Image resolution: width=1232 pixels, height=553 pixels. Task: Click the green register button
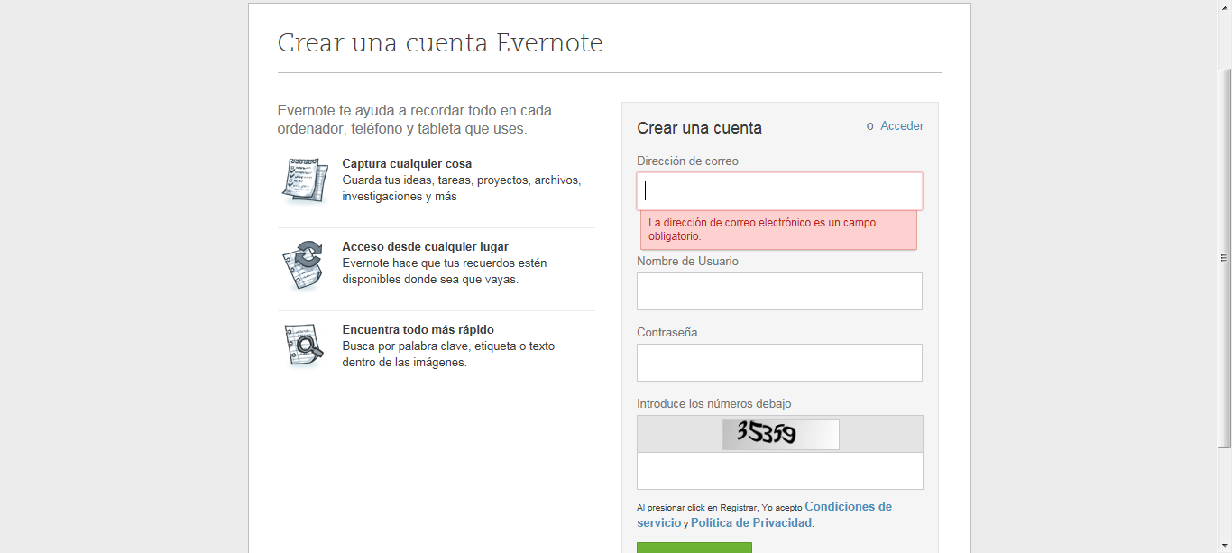point(694,548)
